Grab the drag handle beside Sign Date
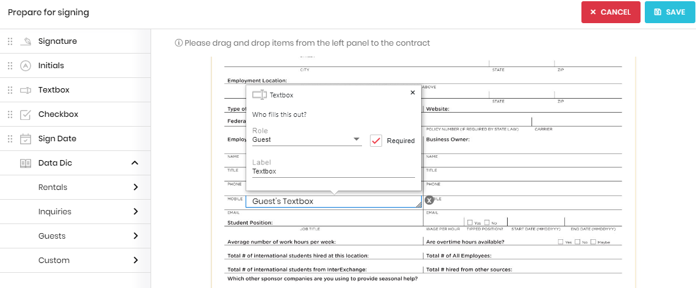Screen dimensions: 696x288 (x=10, y=139)
